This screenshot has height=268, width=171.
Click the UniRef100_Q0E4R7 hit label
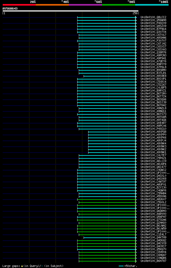pos(153,123)
